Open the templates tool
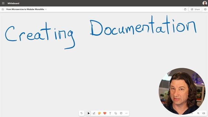Image resolution: width=208 pixels, height=117 pixels. click(x=121, y=113)
